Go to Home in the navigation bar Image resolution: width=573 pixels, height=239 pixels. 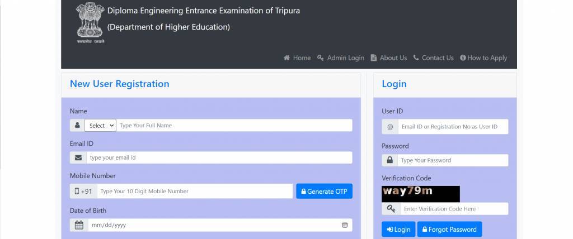[x=297, y=58]
